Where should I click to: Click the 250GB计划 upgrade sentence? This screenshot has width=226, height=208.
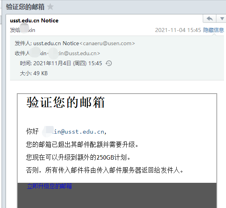(x=78, y=157)
